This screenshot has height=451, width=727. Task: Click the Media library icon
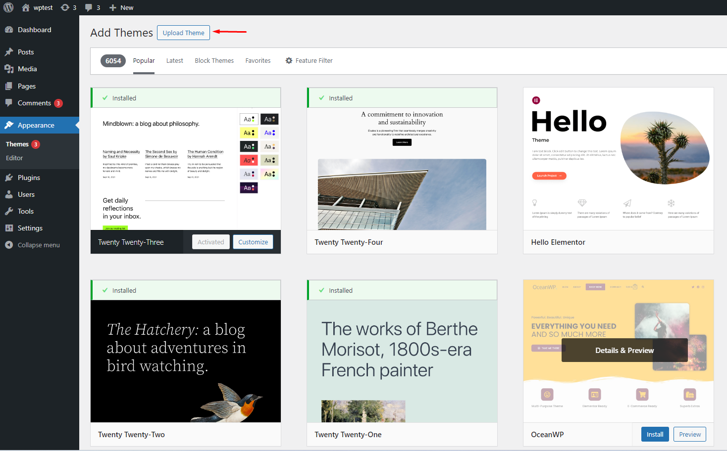coord(9,69)
